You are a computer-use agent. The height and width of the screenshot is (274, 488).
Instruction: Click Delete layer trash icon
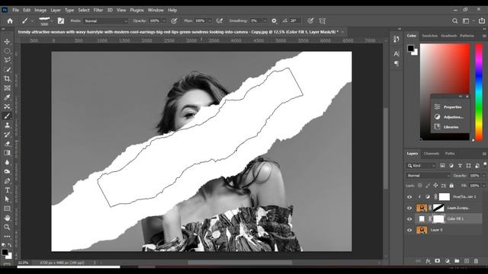[476, 261]
